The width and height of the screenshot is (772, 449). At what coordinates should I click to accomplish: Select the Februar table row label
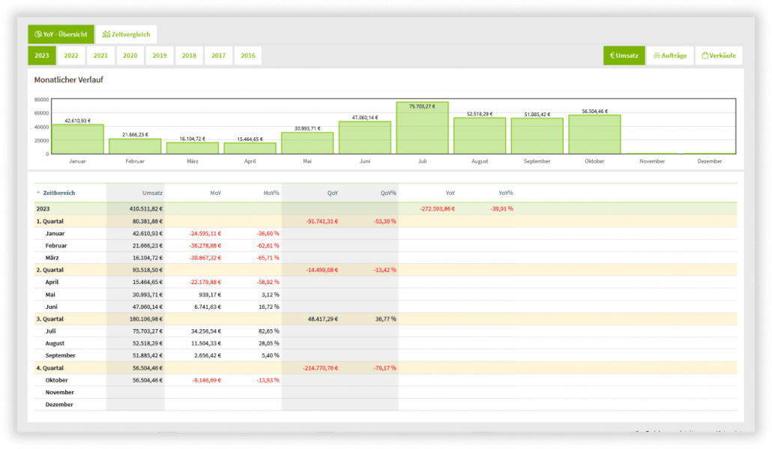[x=56, y=246]
